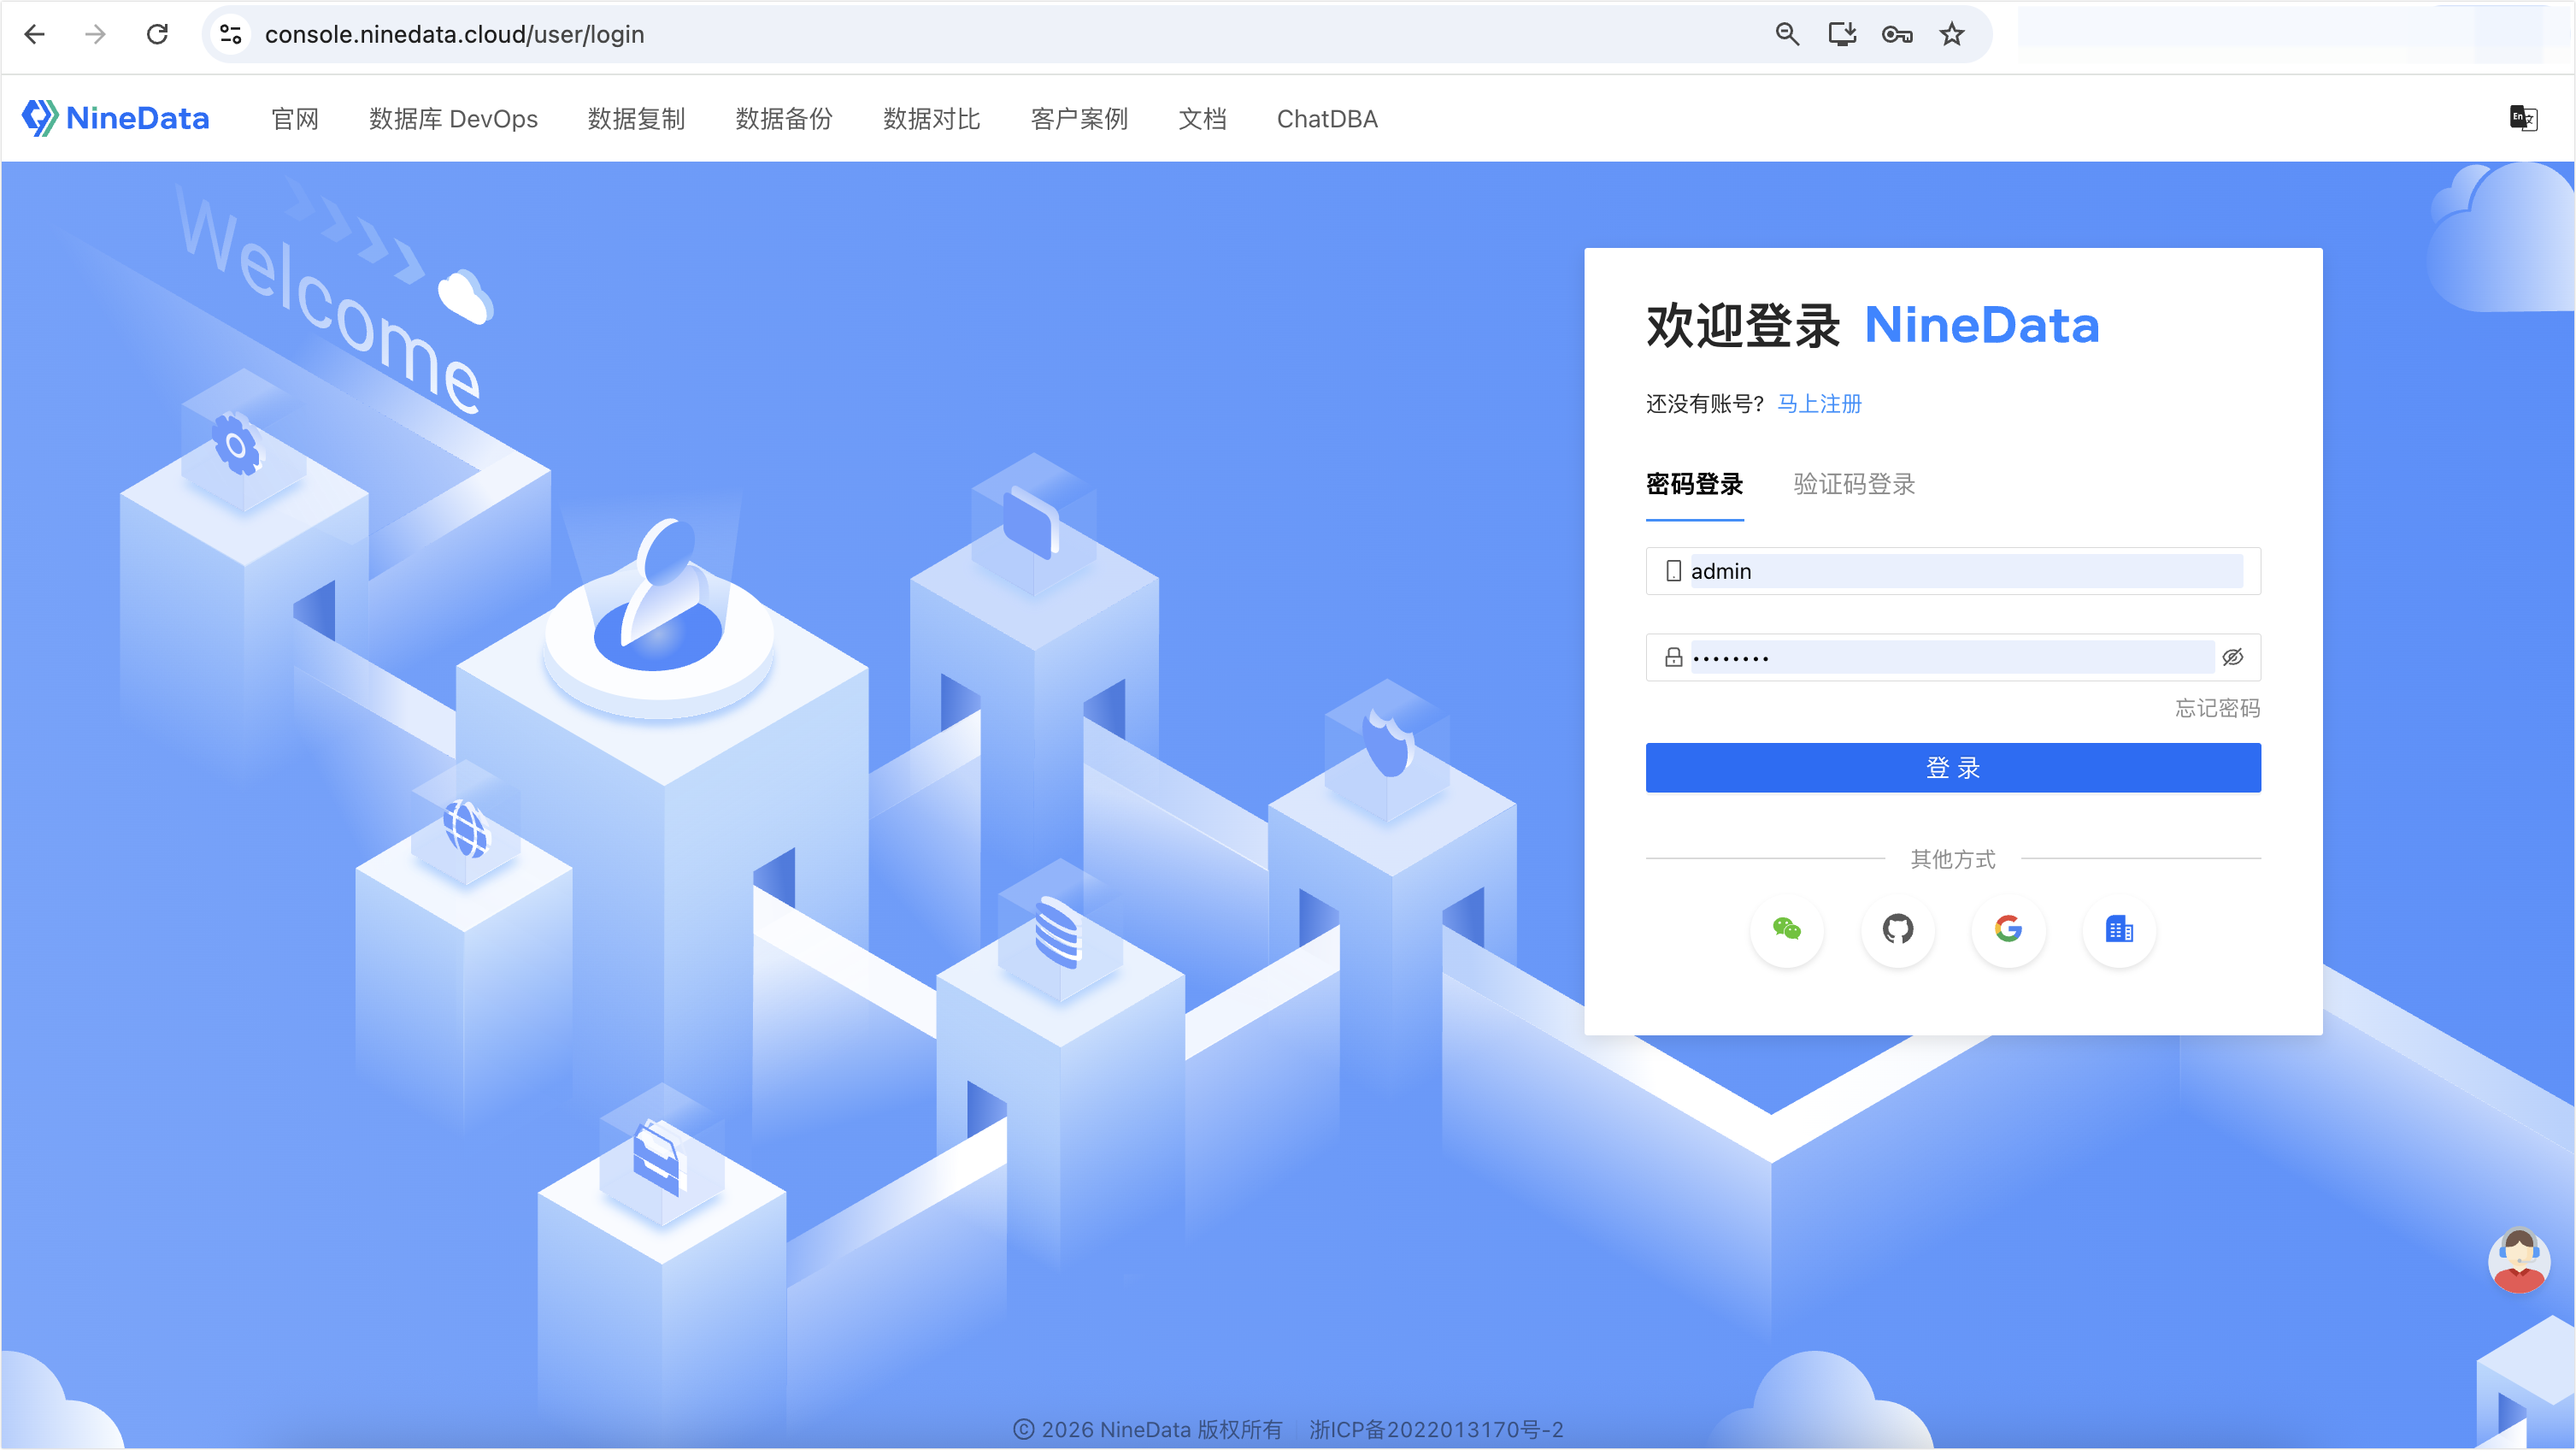The image size is (2576, 1450).
Task: Click the install app icon in address bar
Action: pos(1842,35)
